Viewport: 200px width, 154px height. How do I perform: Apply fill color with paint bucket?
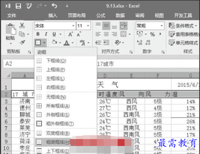click(54, 42)
